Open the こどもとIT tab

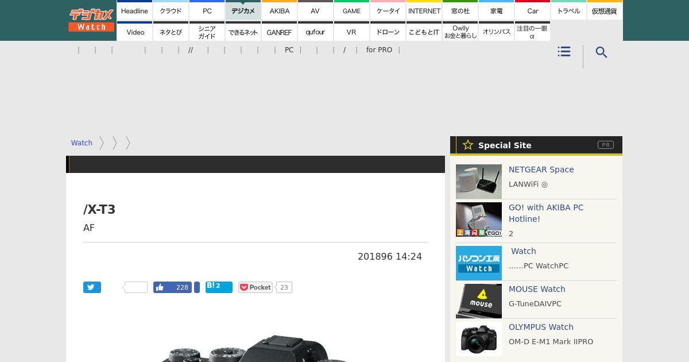tap(424, 32)
